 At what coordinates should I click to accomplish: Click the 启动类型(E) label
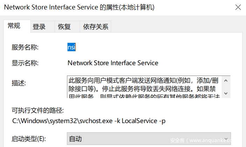(x=29, y=139)
